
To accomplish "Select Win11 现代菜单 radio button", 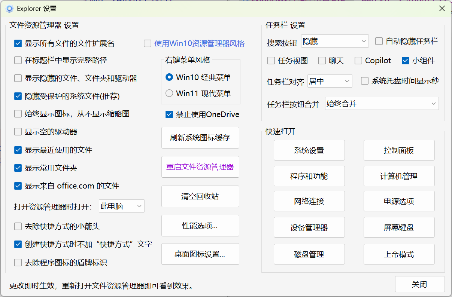I will [x=169, y=94].
